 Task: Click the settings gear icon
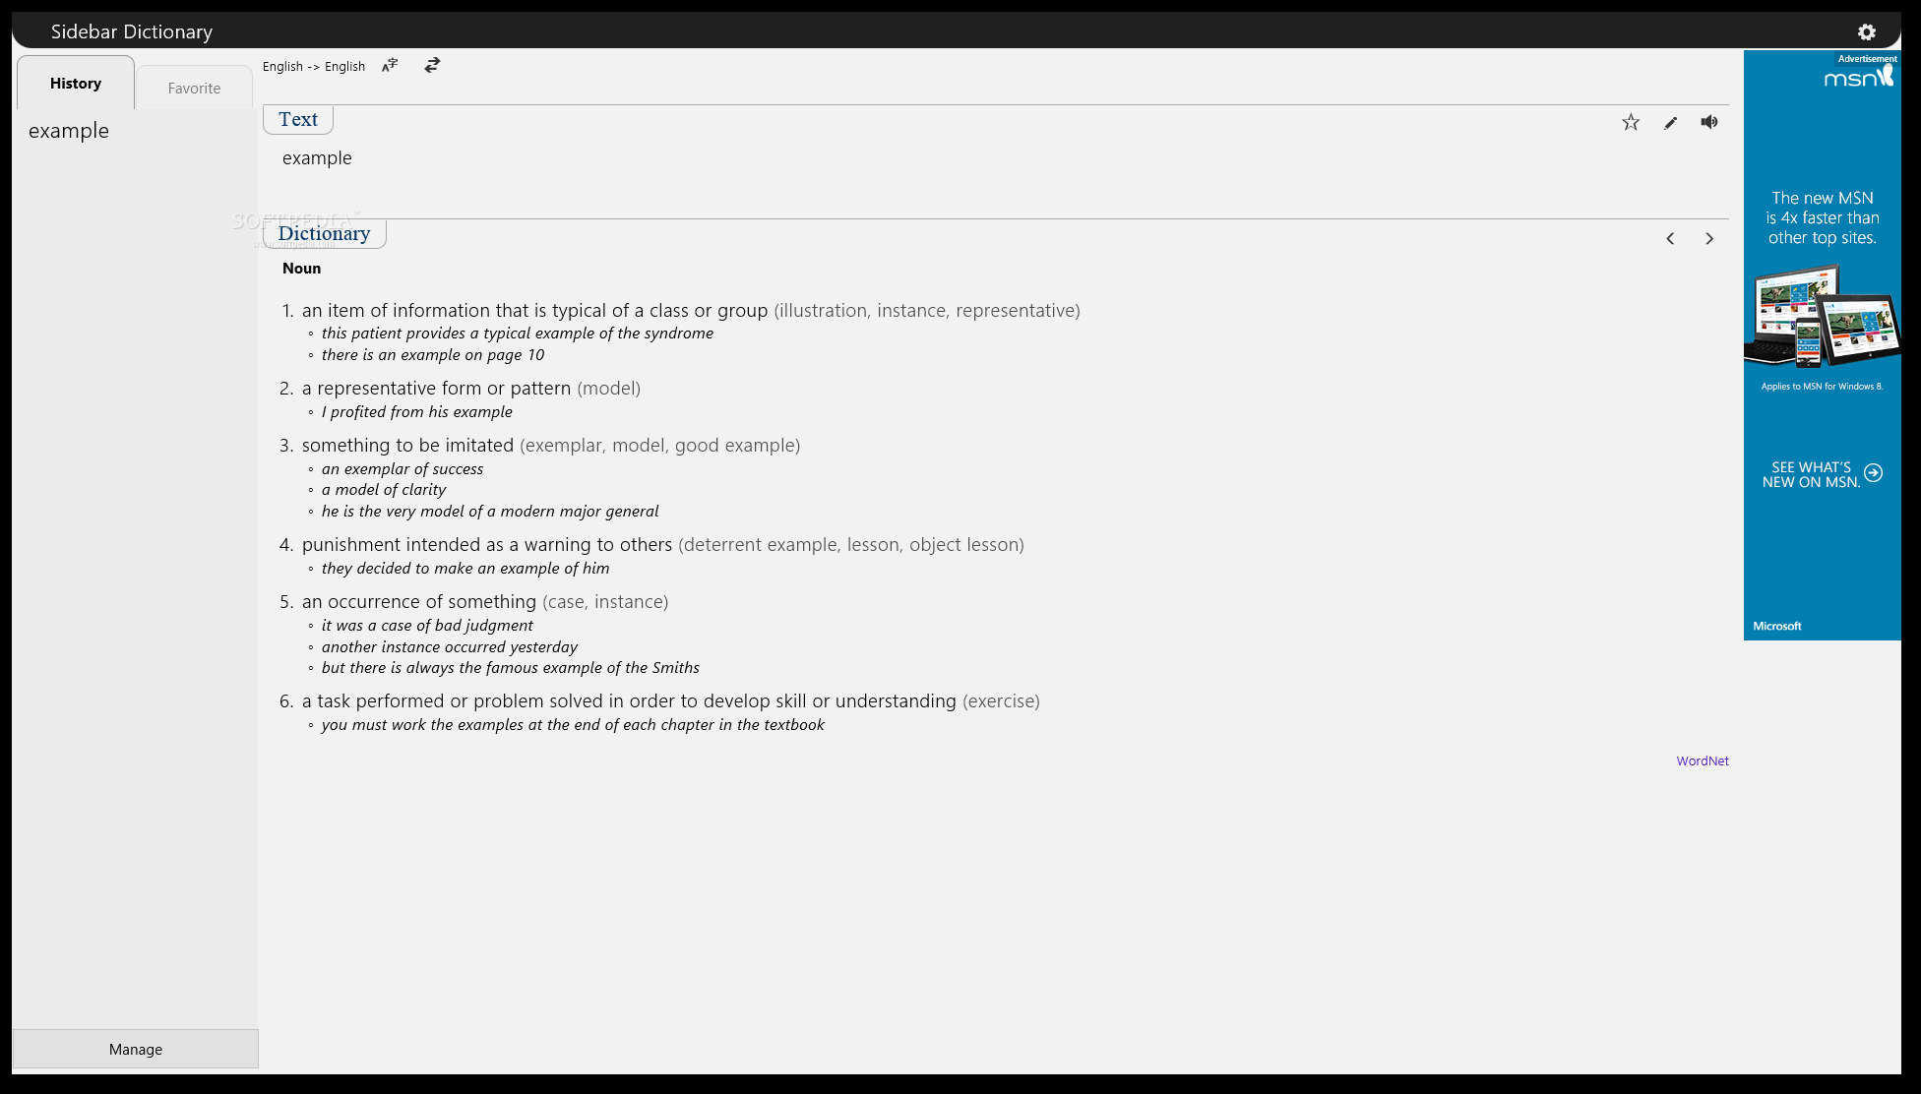1866,31
